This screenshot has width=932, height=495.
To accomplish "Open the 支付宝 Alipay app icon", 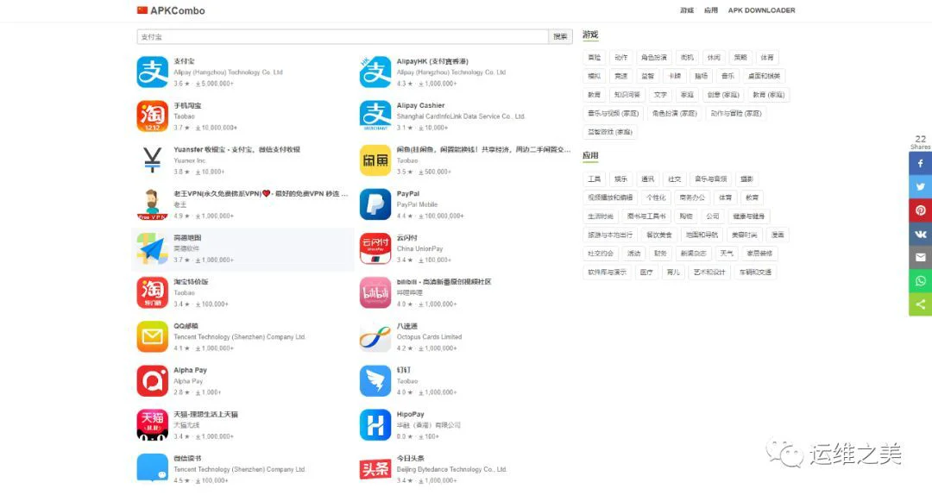I will 152,72.
